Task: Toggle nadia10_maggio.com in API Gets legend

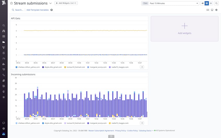Action: (x=119, y=67)
